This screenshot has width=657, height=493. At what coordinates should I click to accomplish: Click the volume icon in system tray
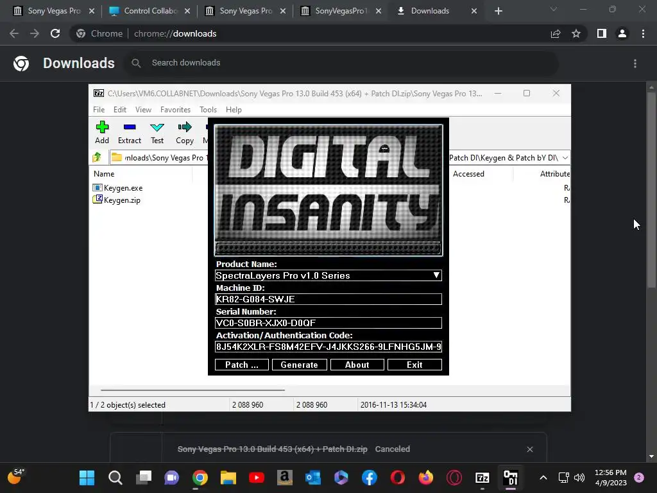579,478
